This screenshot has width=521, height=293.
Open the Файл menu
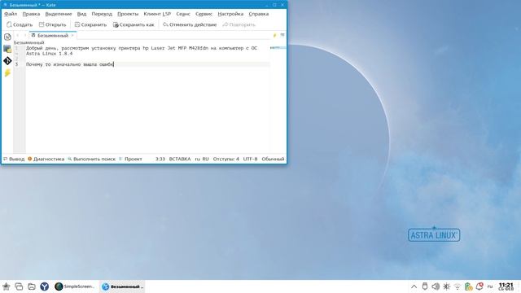click(x=11, y=14)
